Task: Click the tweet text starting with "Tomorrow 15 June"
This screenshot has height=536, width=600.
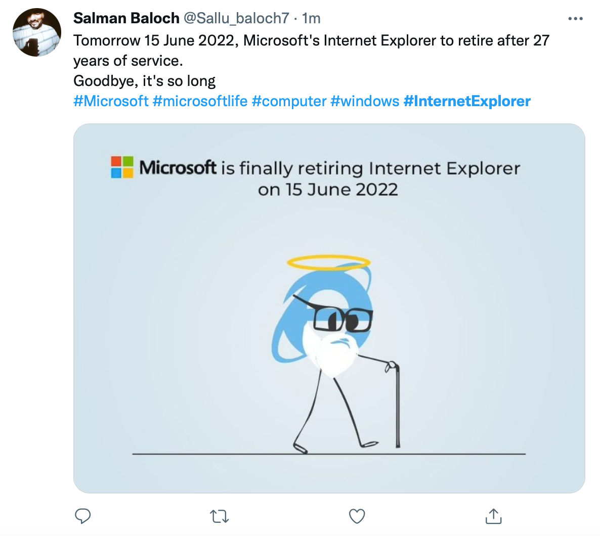Action: 311,40
